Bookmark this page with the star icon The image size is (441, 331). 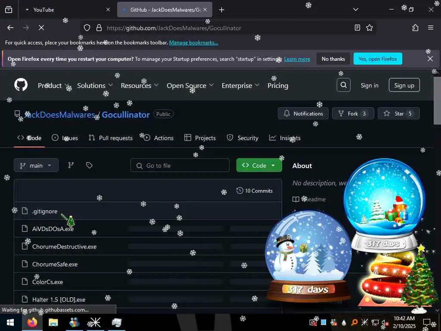coord(369,28)
